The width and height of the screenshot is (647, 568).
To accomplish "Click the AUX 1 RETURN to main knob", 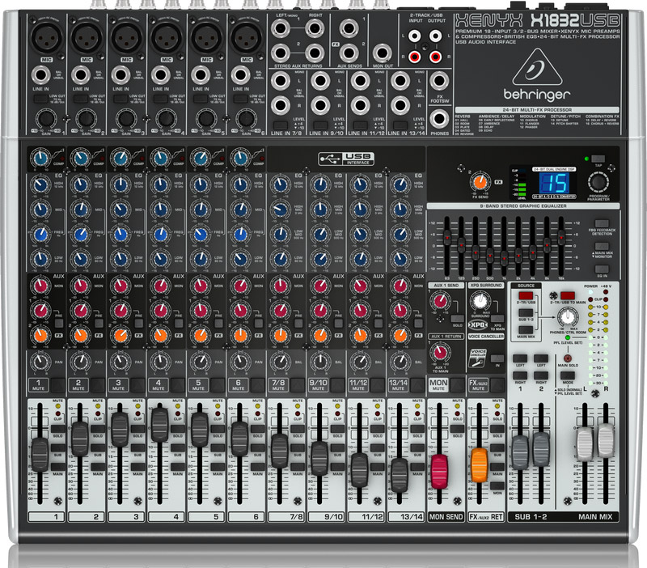I will [x=440, y=353].
